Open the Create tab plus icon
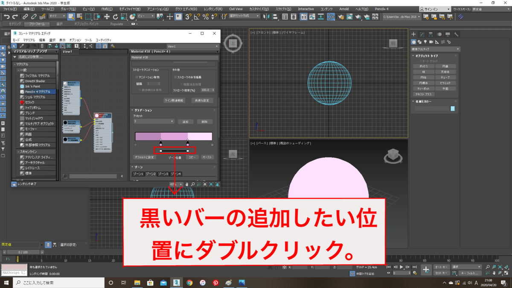This screenshot has width=512, height=288. pyautogui.click(x=414, y=34)
